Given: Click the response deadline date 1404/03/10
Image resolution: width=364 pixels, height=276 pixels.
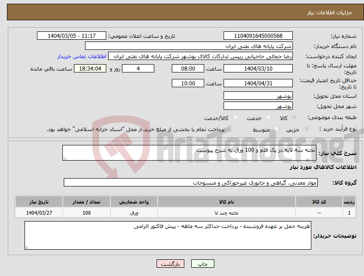Looking at the screenshot, I should (258, 68).
